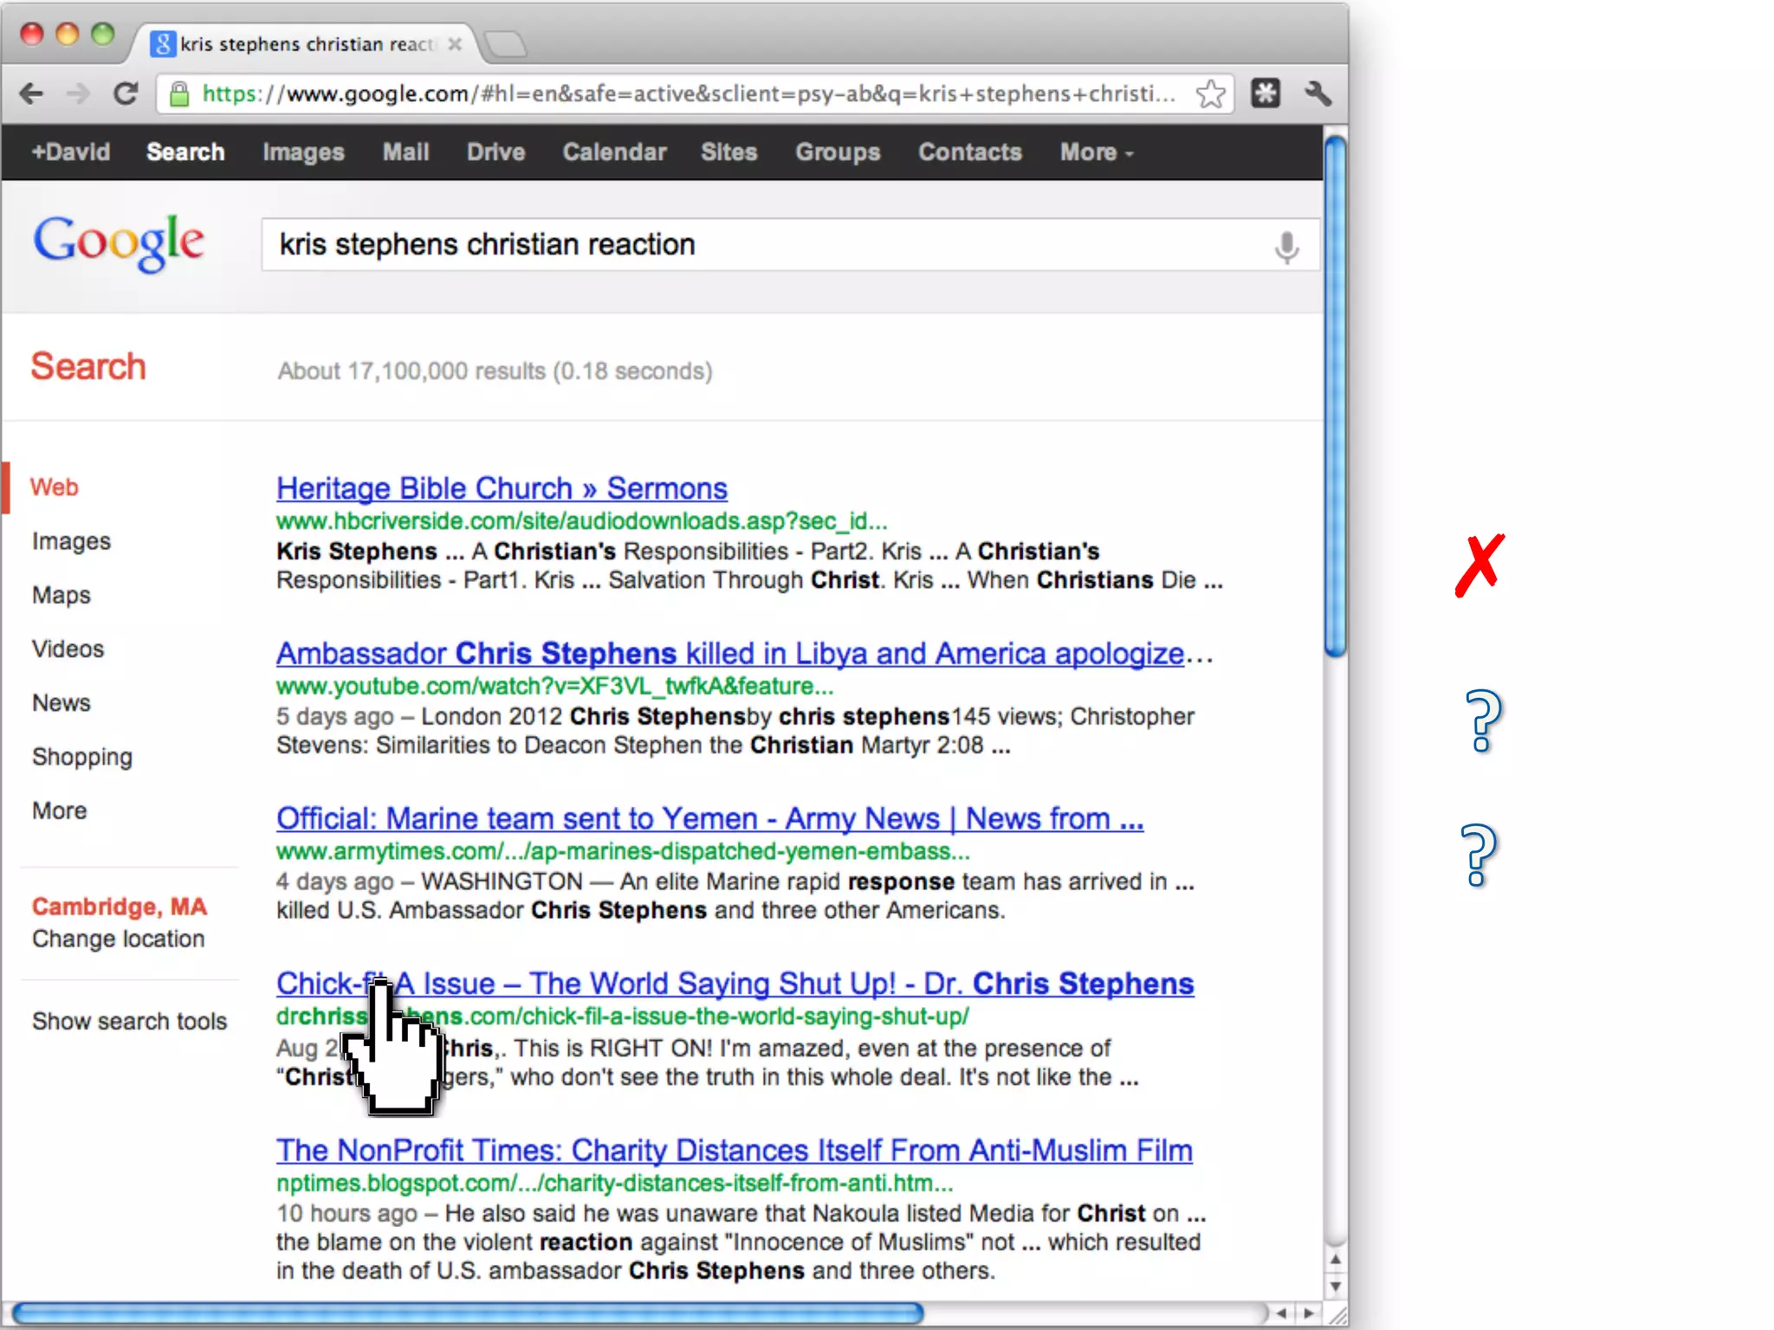Viewport: 1774px width, 1330px height.
Task: Switch to the News results filter
Action: (x=62, y=702)
